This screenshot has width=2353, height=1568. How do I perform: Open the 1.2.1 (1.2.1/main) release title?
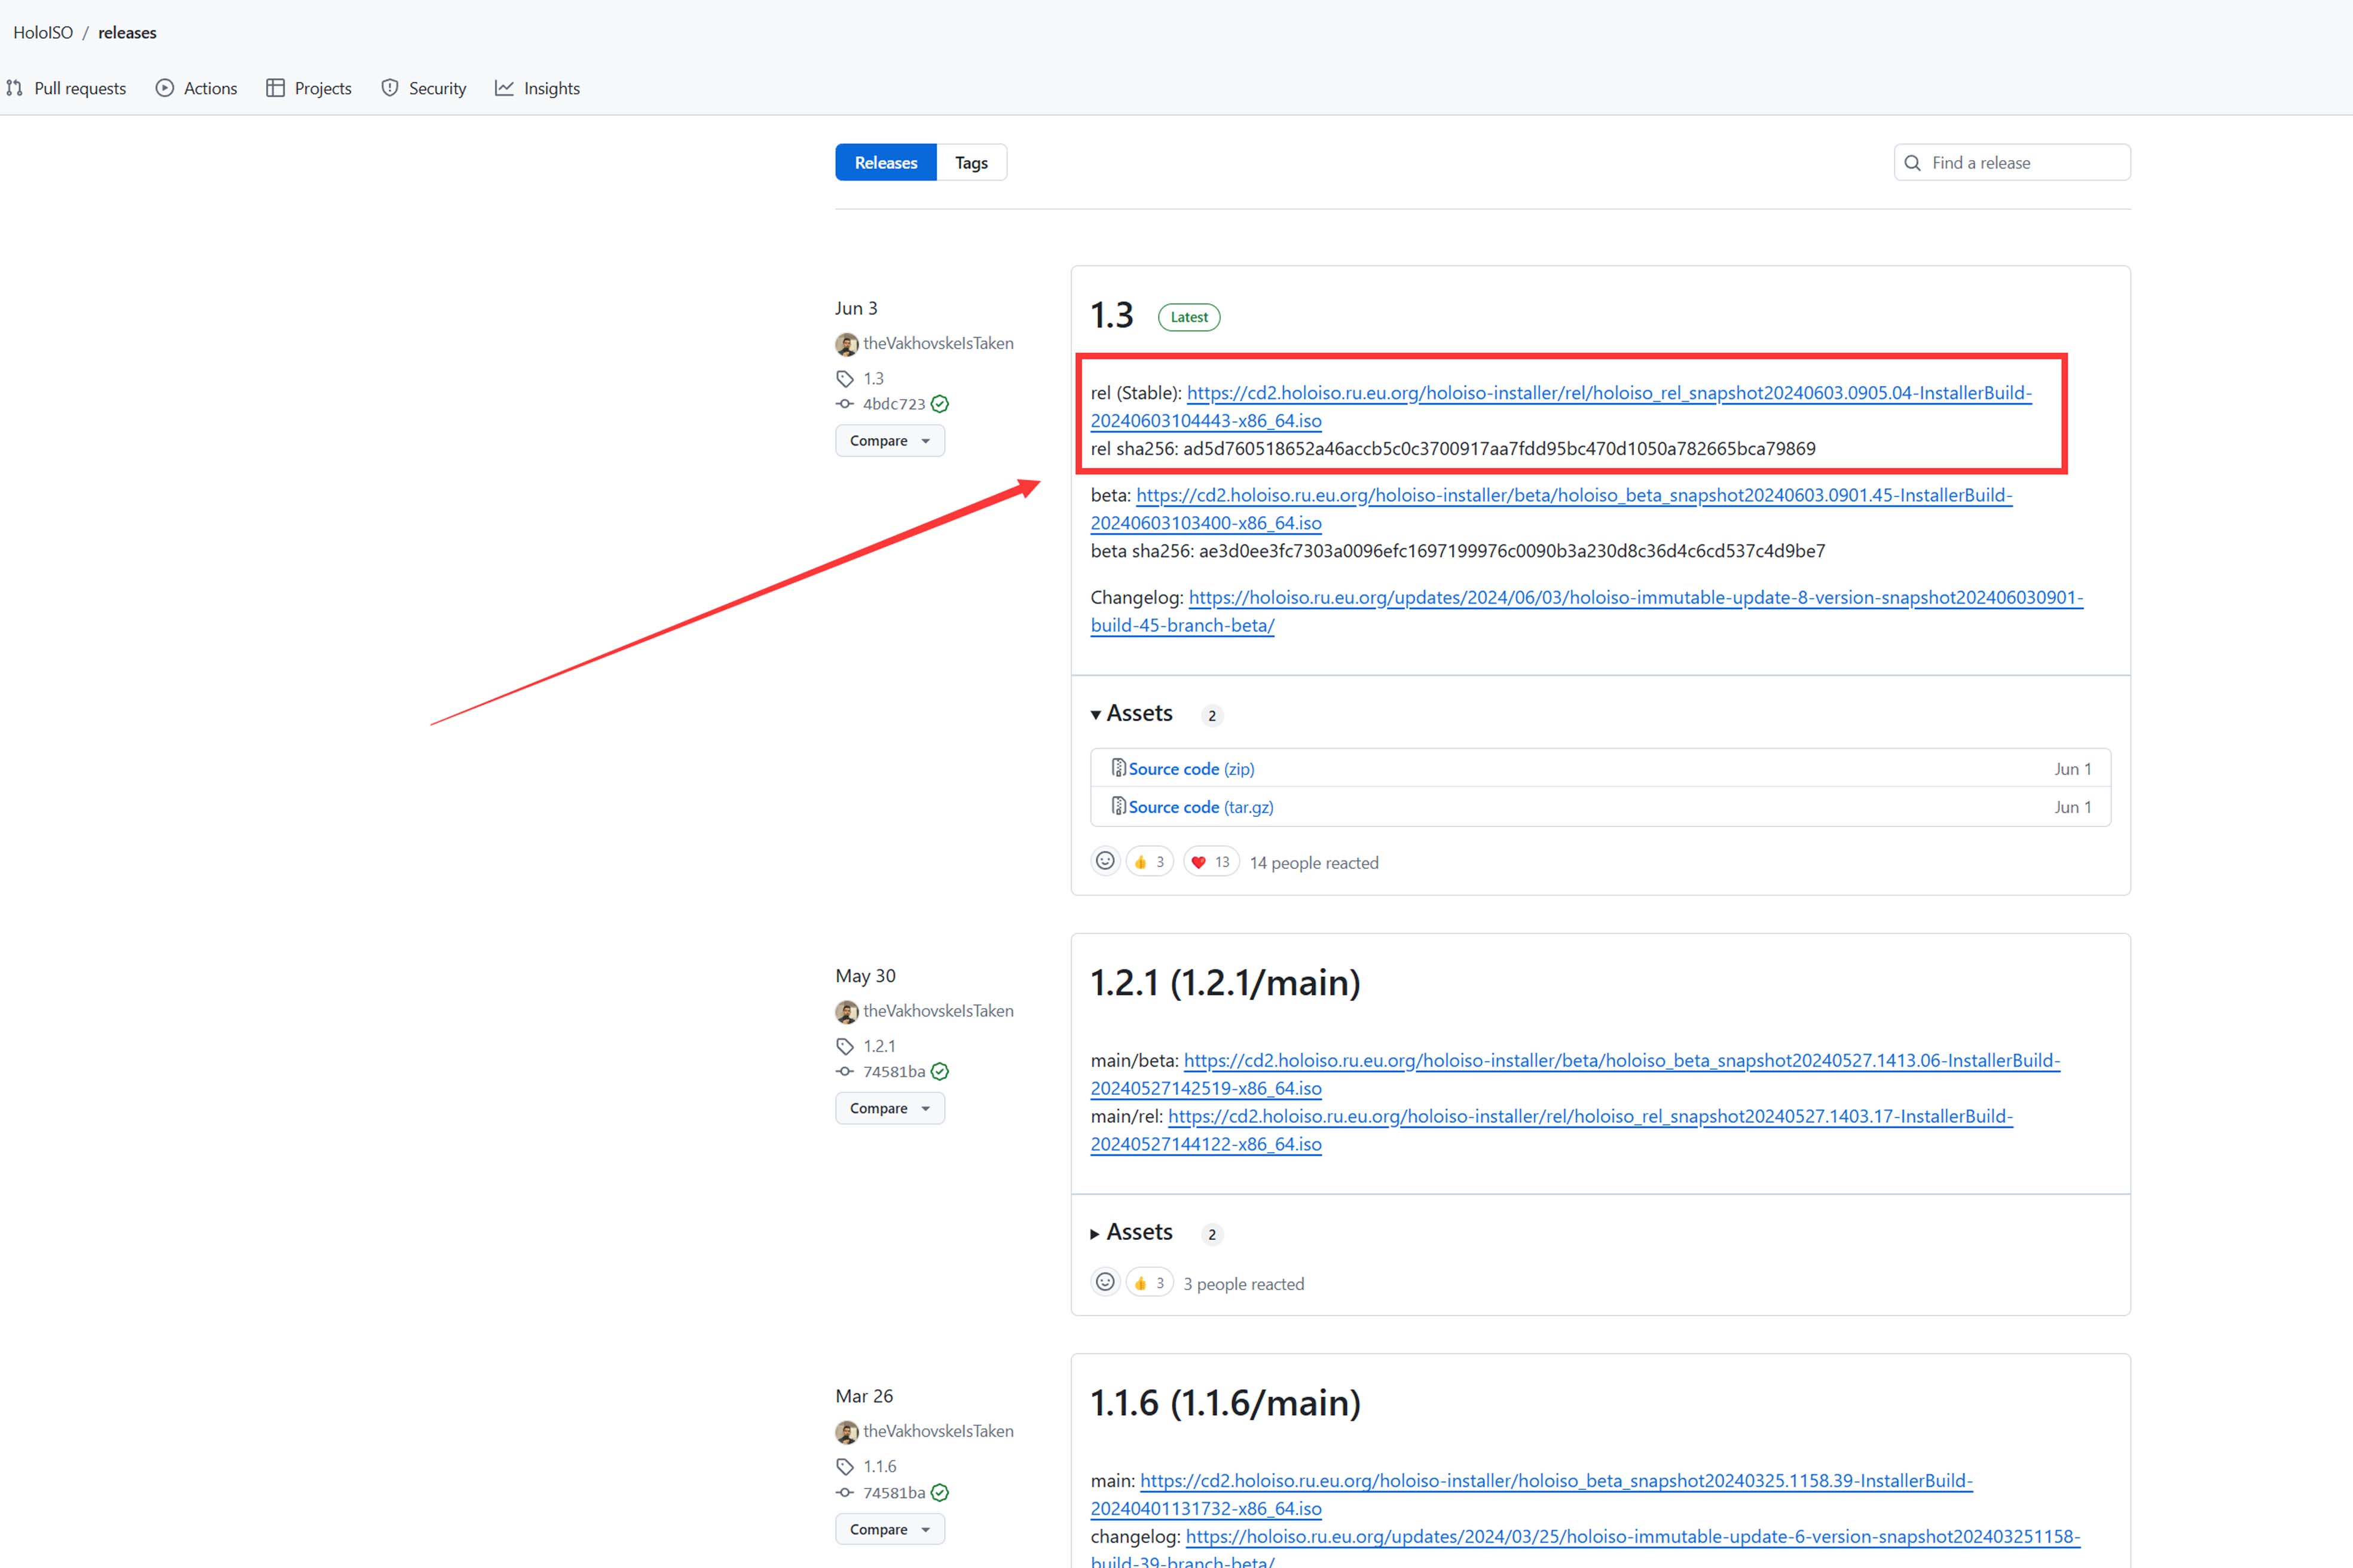click(x=1226, y=983)
